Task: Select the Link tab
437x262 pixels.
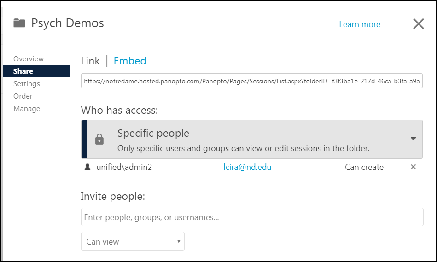Action: coord(90,61)
